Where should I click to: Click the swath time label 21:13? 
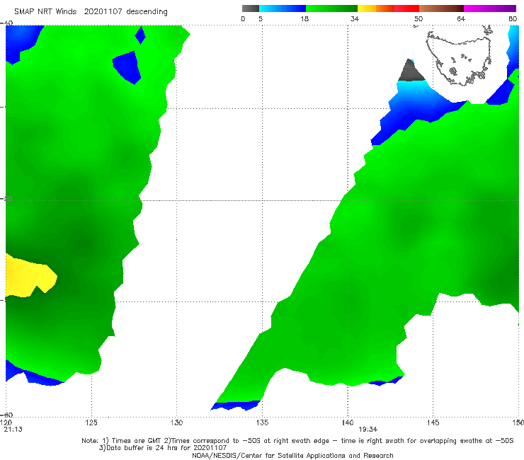[13, 430]
